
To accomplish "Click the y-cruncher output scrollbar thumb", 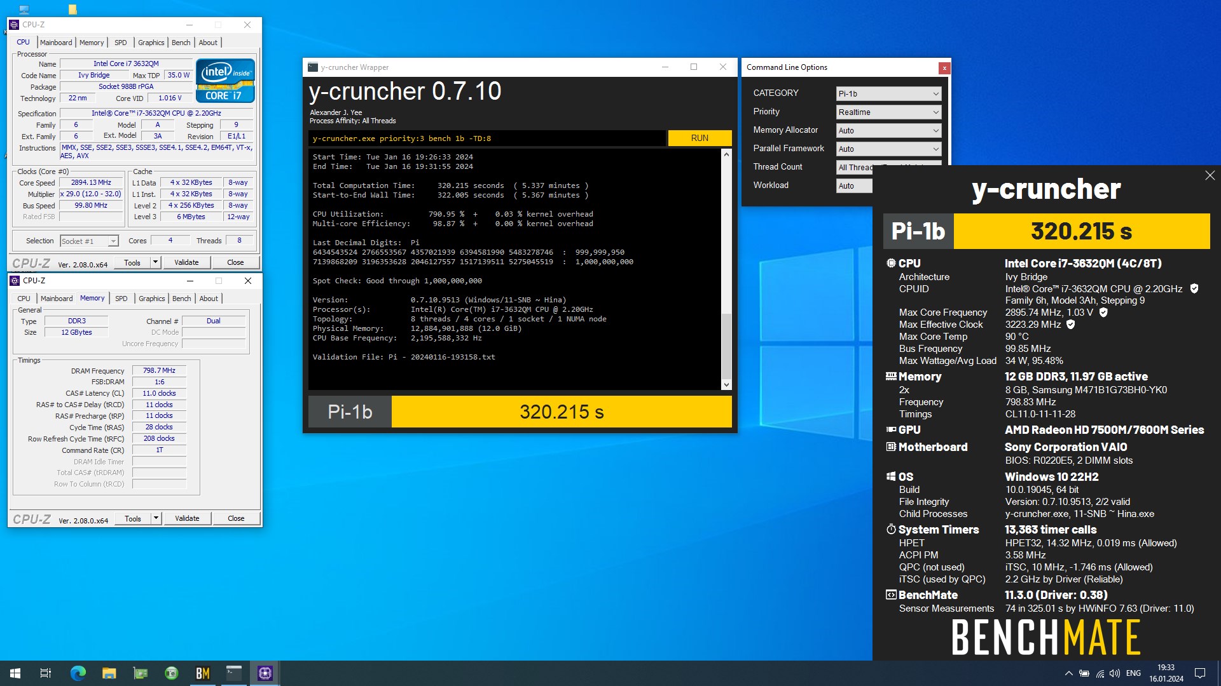I will [726, 346].
